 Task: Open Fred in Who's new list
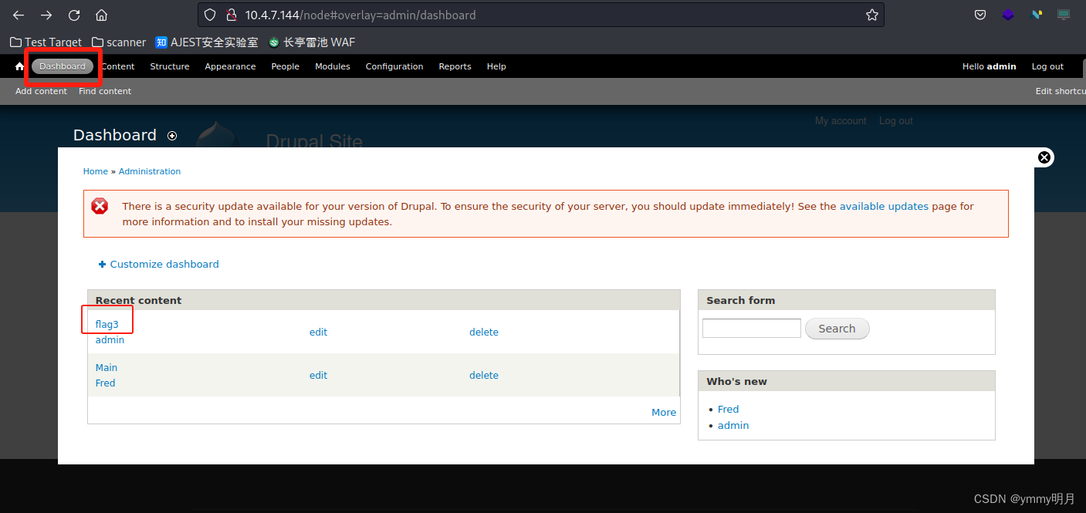(728, 409)
